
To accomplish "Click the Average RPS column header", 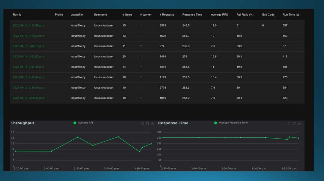I will point(219,15).
